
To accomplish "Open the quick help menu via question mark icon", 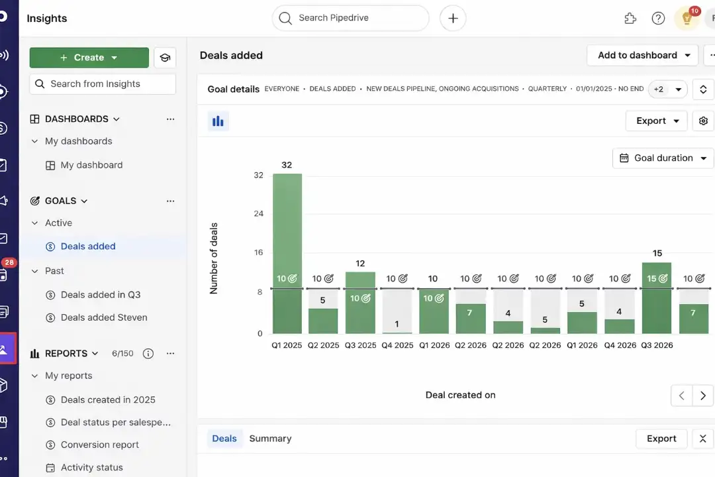I will coord(658,18).
